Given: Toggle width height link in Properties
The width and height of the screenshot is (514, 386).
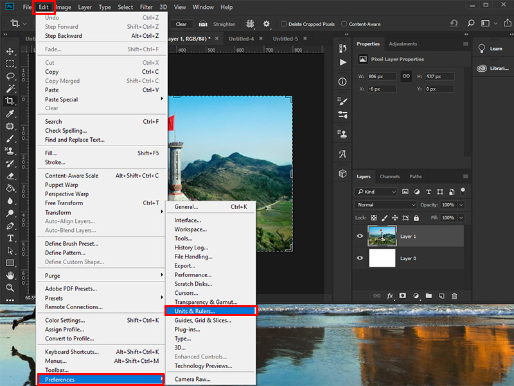Looking at the screenshot, I should pos(406,76).
